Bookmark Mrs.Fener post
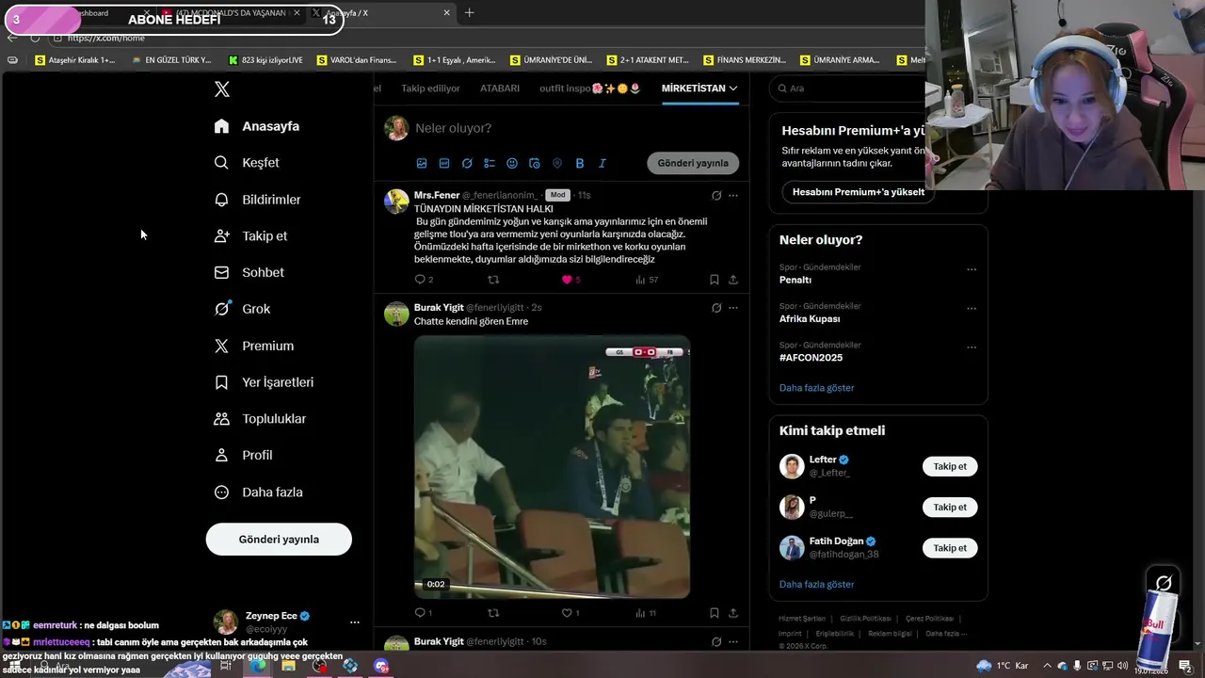 tap(715, 280)
